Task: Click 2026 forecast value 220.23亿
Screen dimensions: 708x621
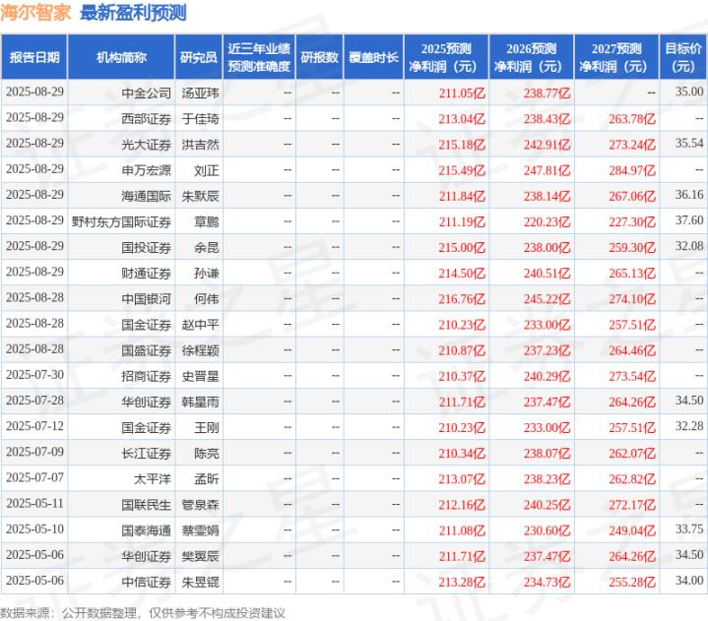Action: coord(547,221)
